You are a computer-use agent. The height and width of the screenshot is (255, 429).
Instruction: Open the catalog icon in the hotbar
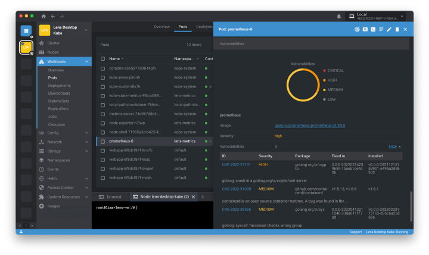(26, 31)
